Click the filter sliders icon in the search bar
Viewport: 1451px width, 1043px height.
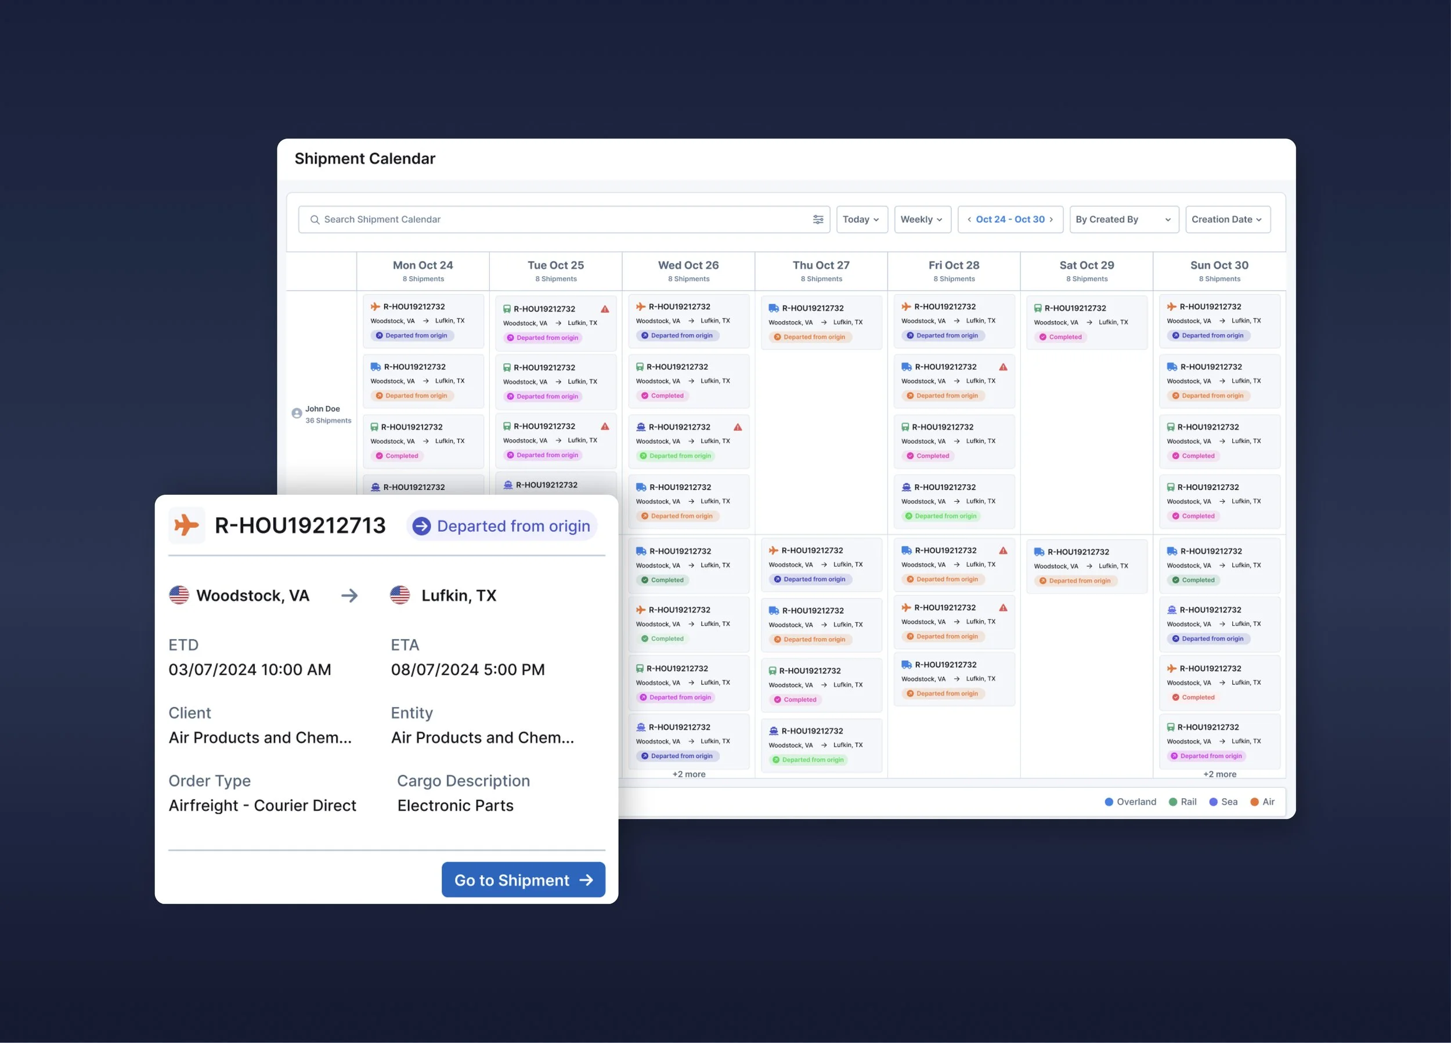click(x=818, y=219)
